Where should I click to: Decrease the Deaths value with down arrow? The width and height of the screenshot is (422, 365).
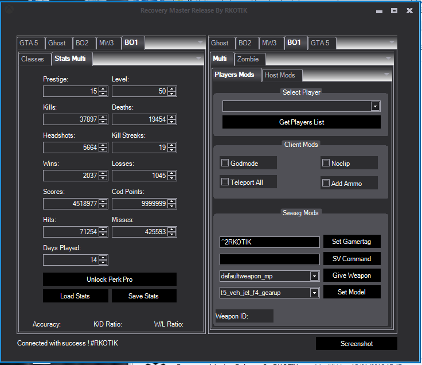(171, 122)
